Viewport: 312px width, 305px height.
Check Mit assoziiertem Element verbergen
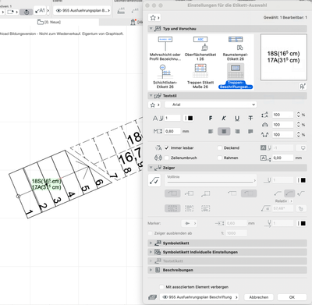[161, 287]
